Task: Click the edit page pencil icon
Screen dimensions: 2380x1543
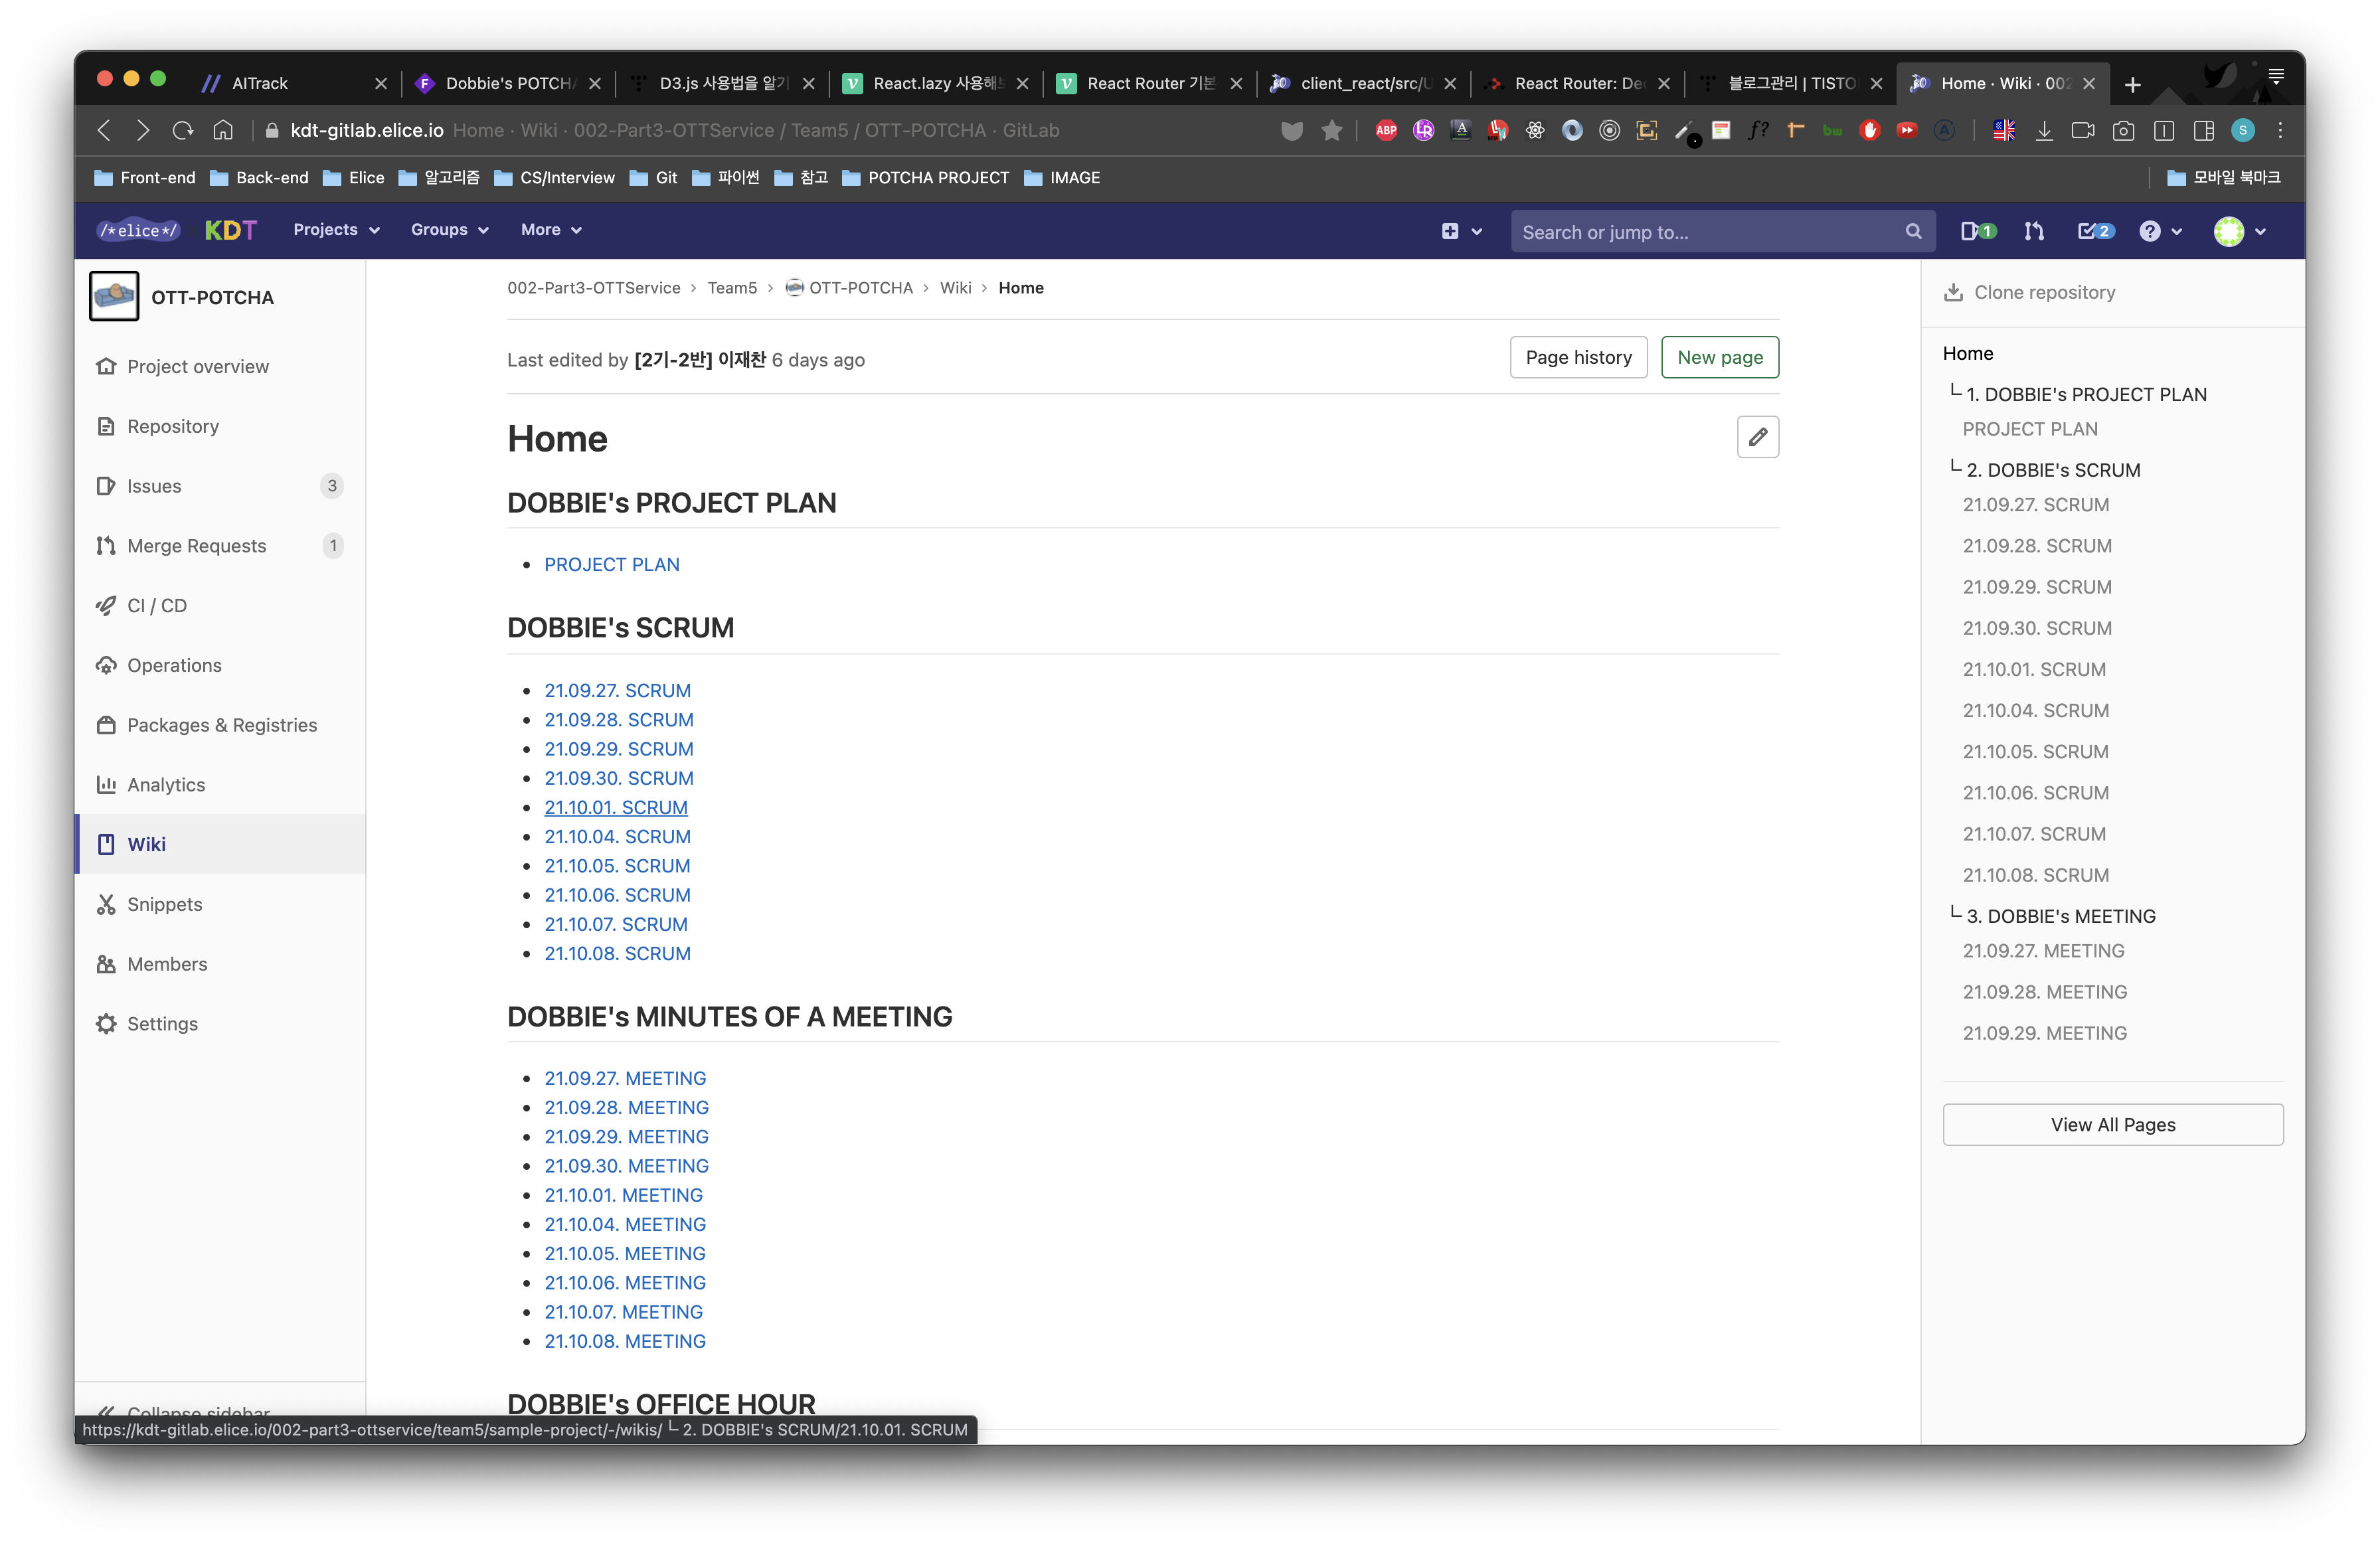Action: (1757, 437)
